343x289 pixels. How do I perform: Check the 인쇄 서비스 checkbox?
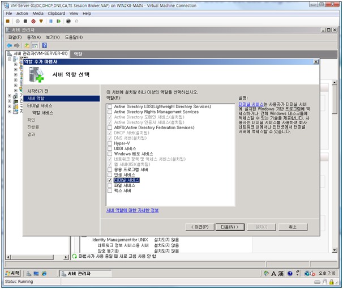tap(110, 175)
